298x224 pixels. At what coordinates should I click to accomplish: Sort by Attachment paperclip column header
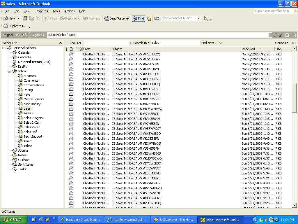pos(81,49)
